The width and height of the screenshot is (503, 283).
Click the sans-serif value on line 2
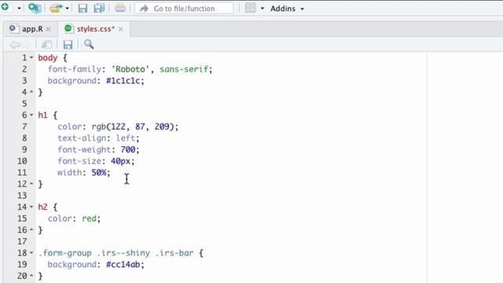tap(184, 69)
